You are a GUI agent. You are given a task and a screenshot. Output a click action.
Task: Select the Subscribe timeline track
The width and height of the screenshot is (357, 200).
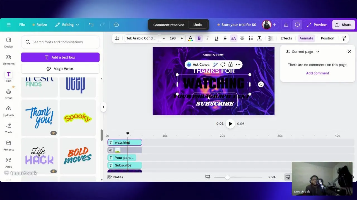(125, 165)
